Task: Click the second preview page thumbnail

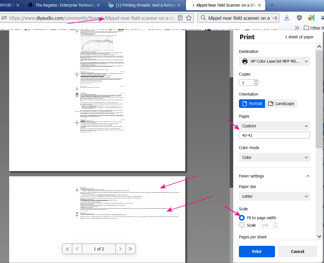Action: 97,220
